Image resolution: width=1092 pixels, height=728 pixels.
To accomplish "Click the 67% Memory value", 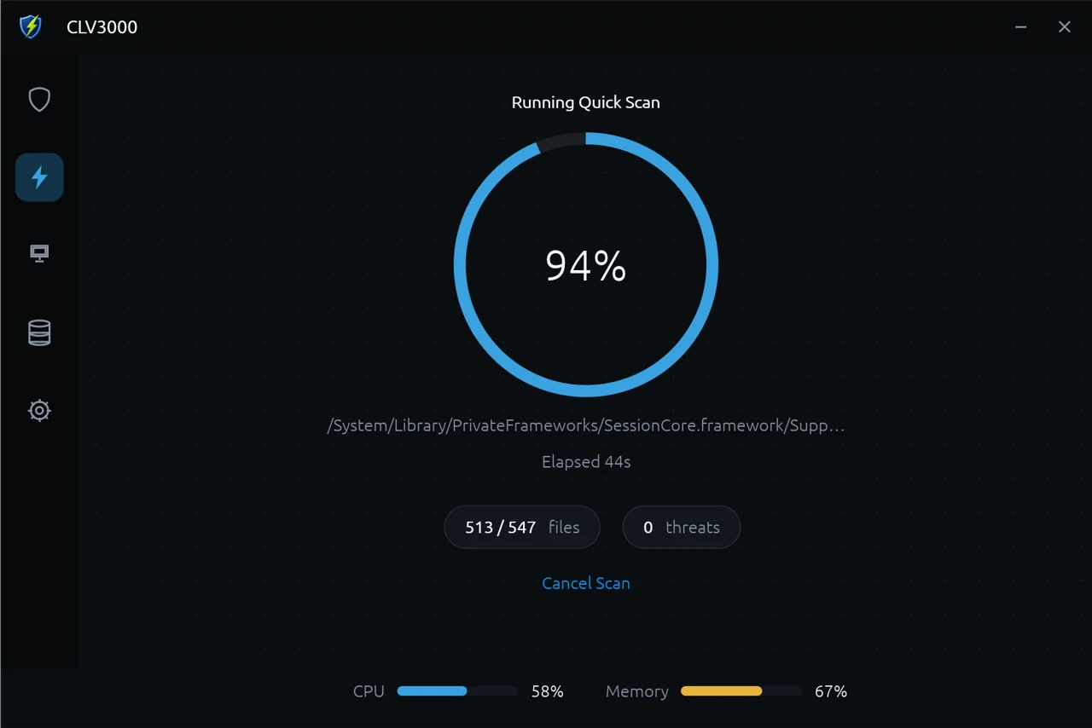I will click(x=831, y=691).
